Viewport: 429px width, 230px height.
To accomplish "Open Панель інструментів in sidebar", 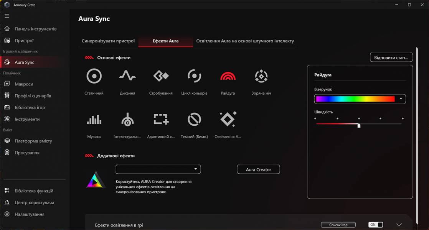I will [36, 29].
